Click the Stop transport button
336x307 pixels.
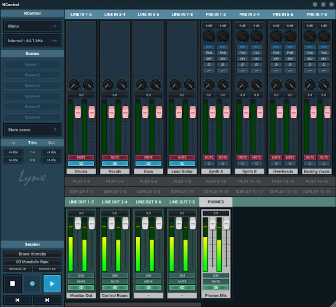13,283
